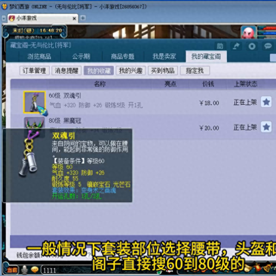
Task: Click the 名称 column header
Action: pyautogui.click(x=99, y=84)
